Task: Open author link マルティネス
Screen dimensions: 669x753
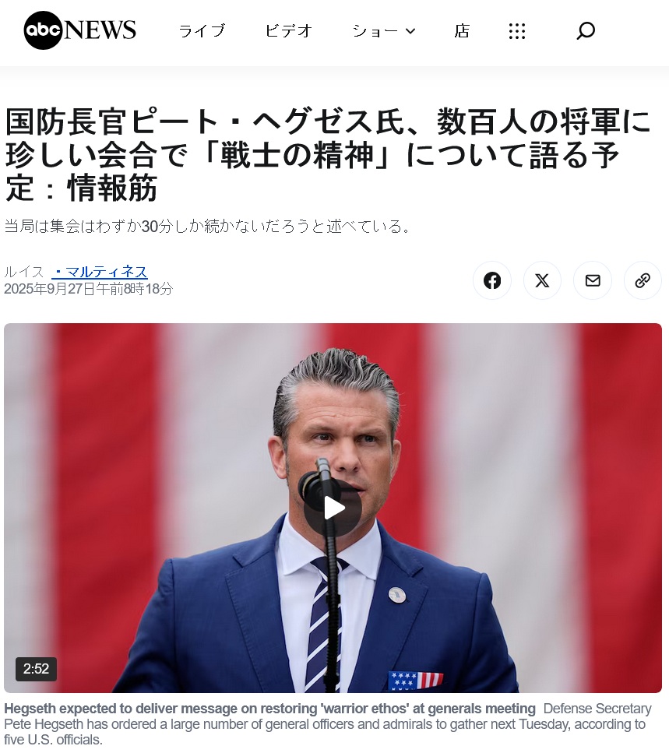Action: coord(100,272)
